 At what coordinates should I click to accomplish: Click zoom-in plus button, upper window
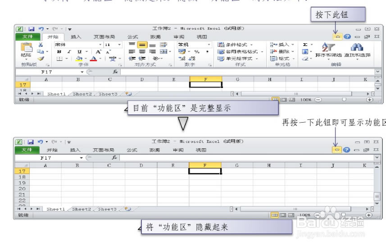[369, 100]
